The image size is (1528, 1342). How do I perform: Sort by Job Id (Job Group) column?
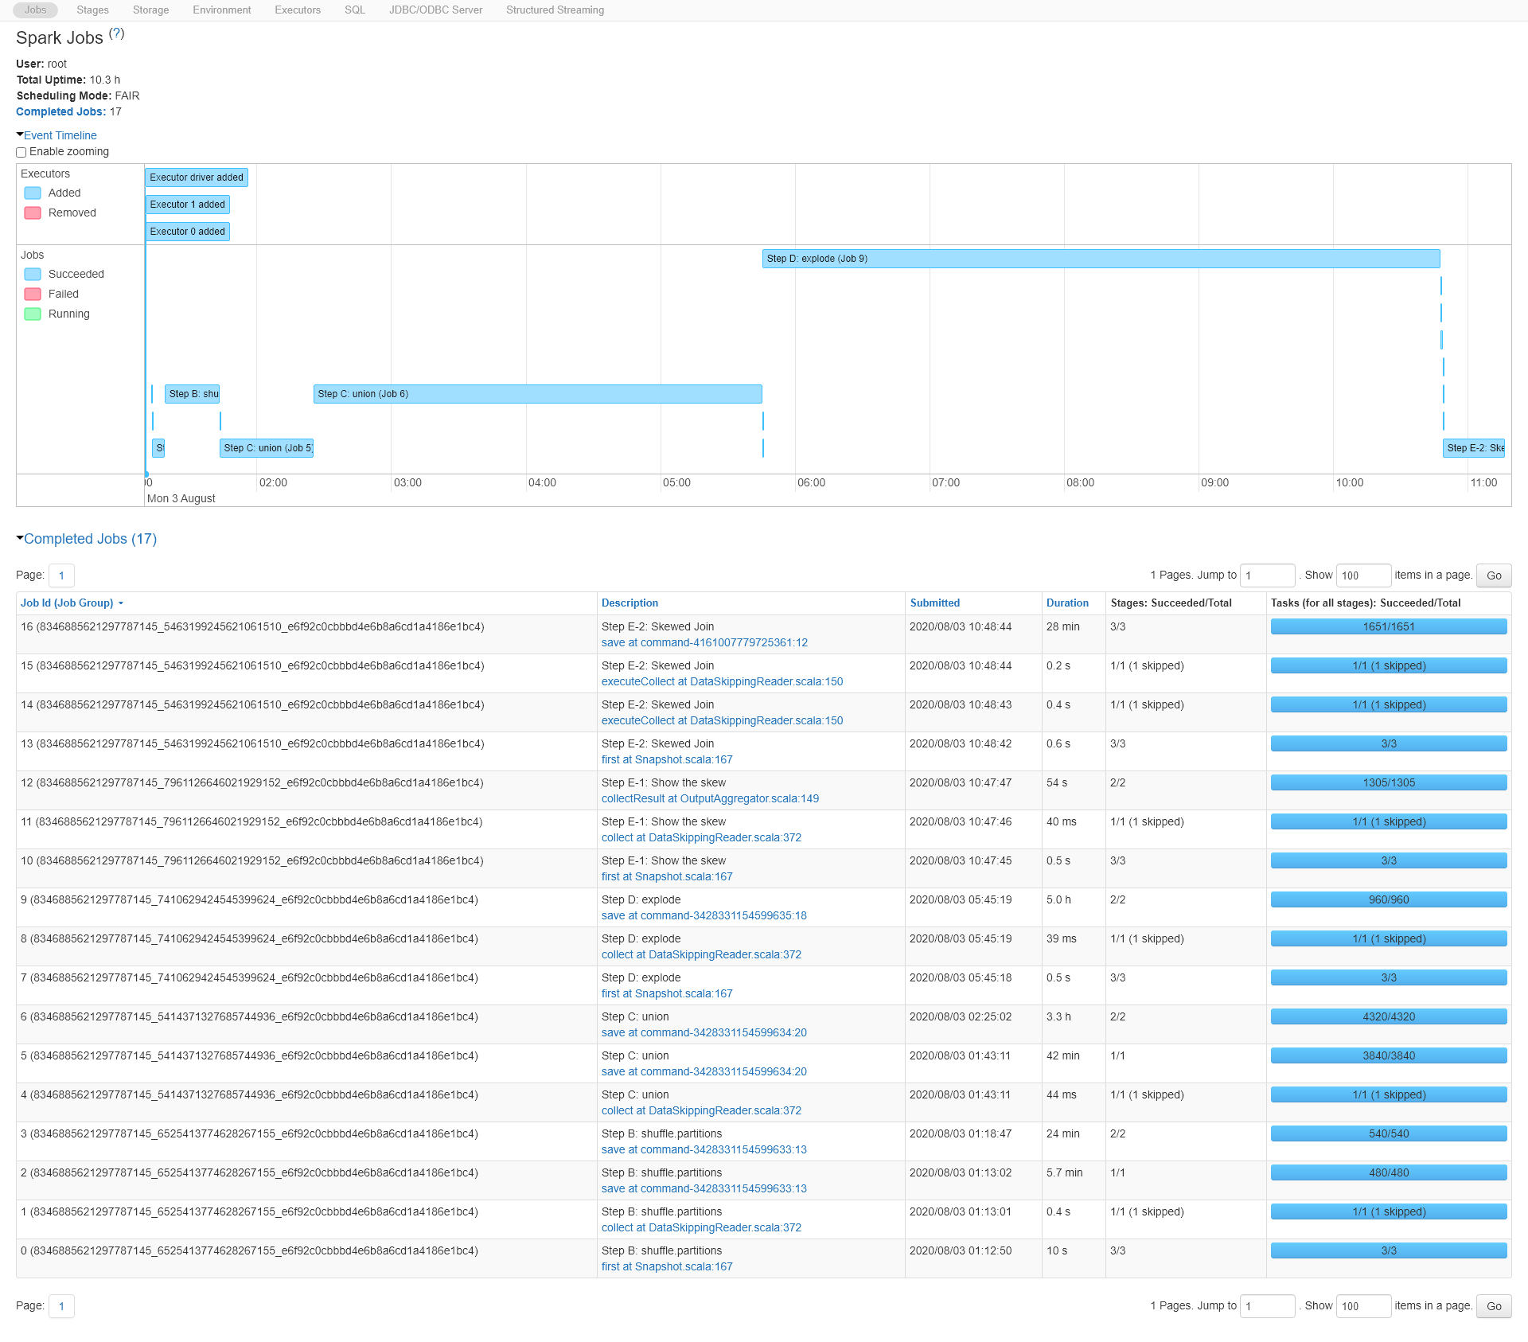coord(72,603)
